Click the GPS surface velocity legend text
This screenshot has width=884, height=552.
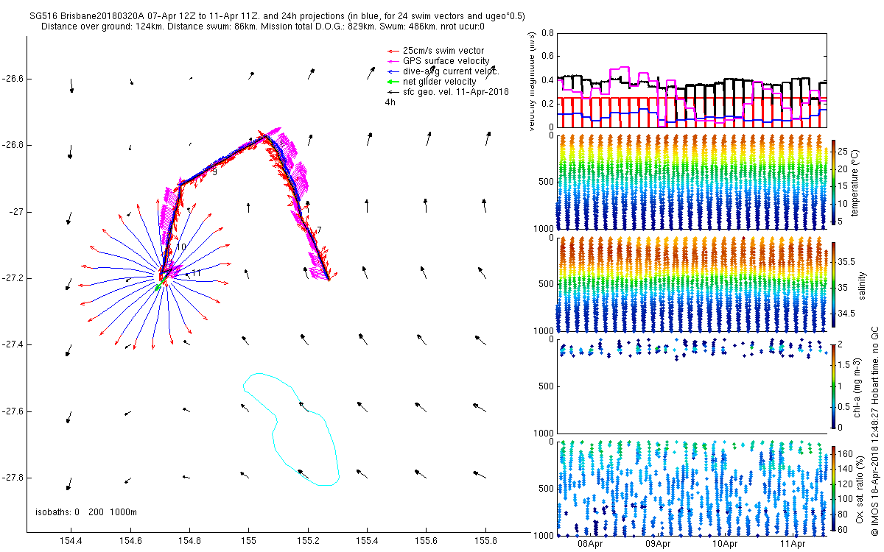(446, 61)
